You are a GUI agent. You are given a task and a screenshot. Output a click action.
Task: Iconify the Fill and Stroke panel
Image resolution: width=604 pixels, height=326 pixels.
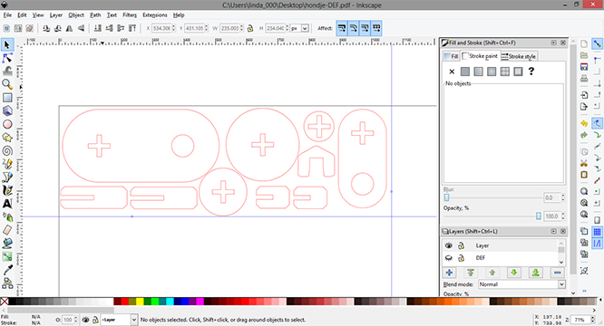553,43
